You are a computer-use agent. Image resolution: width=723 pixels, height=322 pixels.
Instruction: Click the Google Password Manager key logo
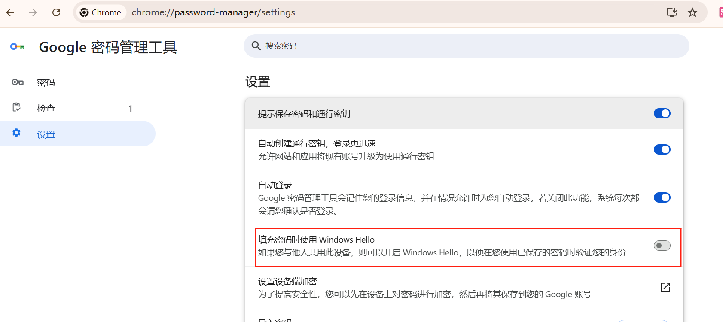pyautogui.click(x=18, y=46)
